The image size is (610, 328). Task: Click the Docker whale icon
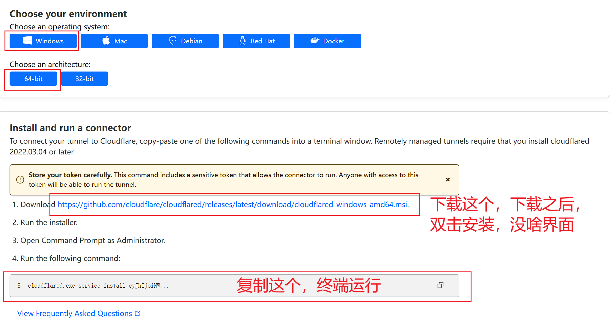[x=314, y=40]
